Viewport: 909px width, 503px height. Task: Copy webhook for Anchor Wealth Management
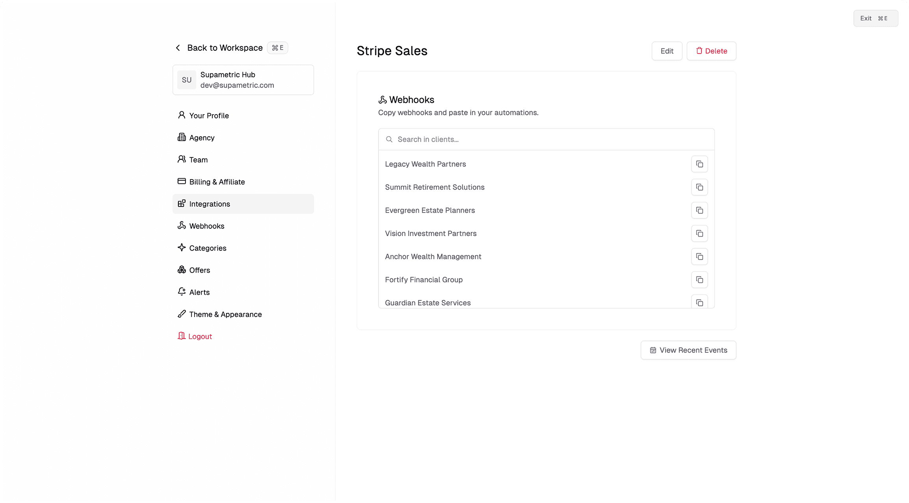[x=699, y=257]
